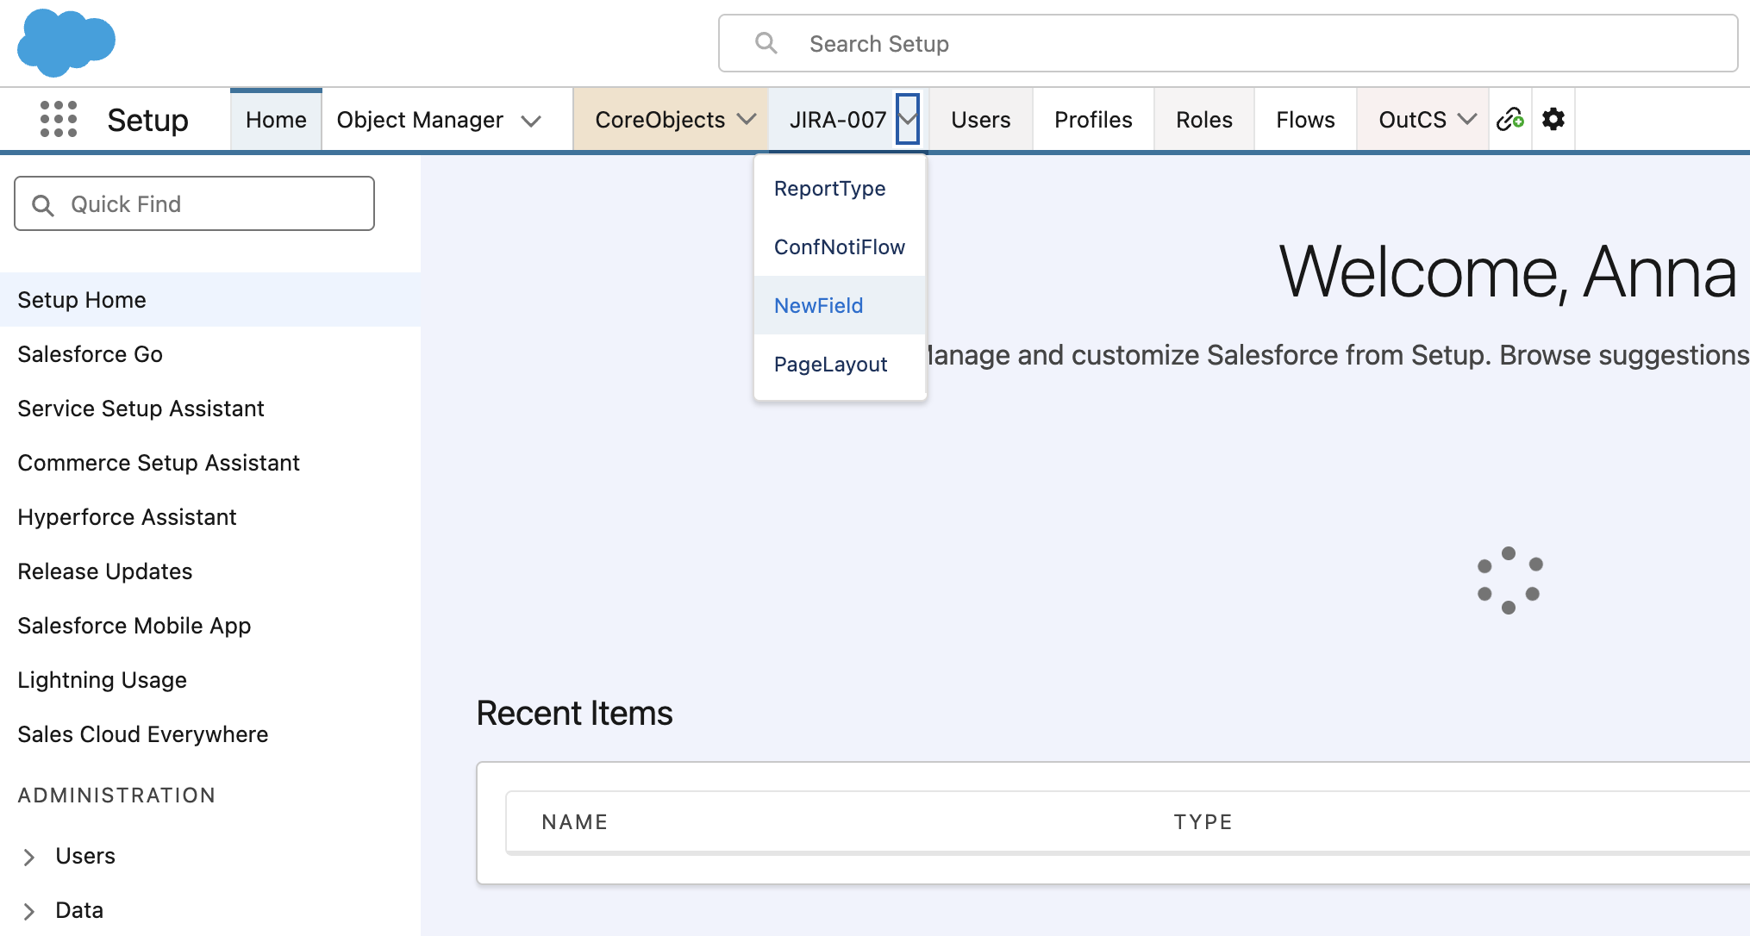Screen dimensions: 1750x936
Task: Open the App Launcher dots grid
Action: (59, 119)
